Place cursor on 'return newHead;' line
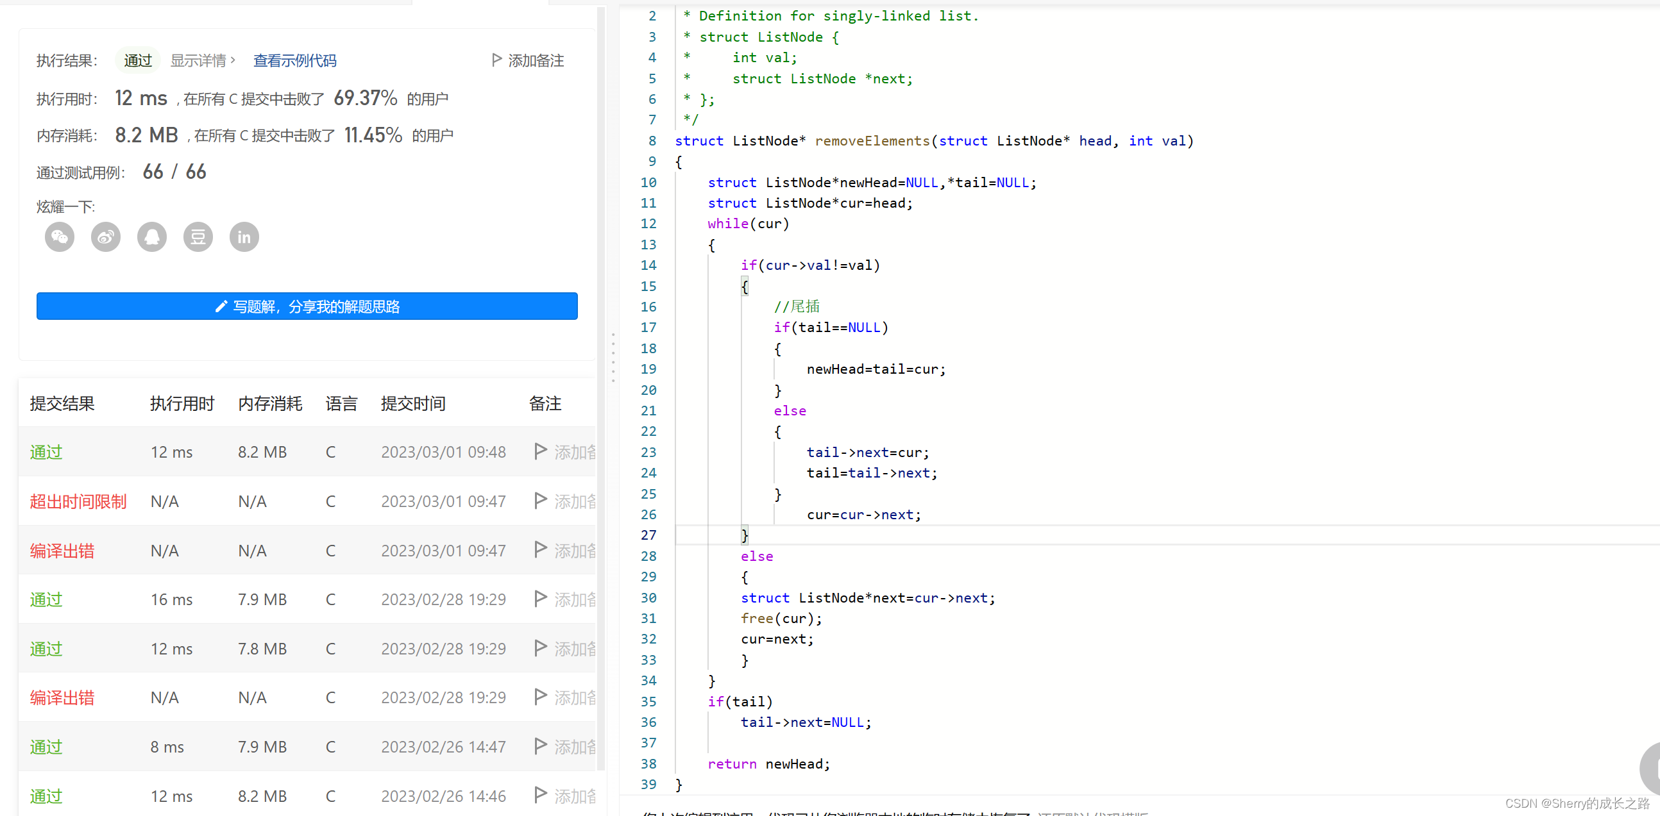The width and height of the screenshot is (1660, 816). coord(768,764)
